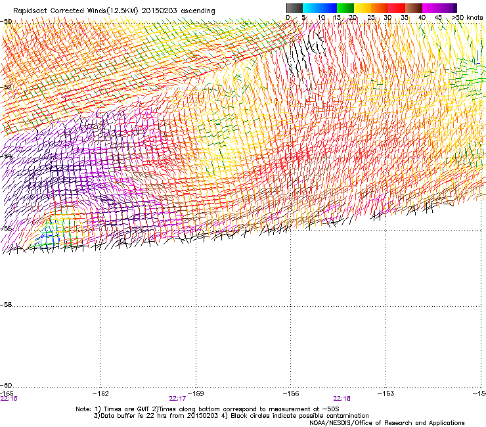Click the 'Rapidscat Corrected Winds(12.5KM)' title text
Screen dimensions: 486x427
point(76,11)
